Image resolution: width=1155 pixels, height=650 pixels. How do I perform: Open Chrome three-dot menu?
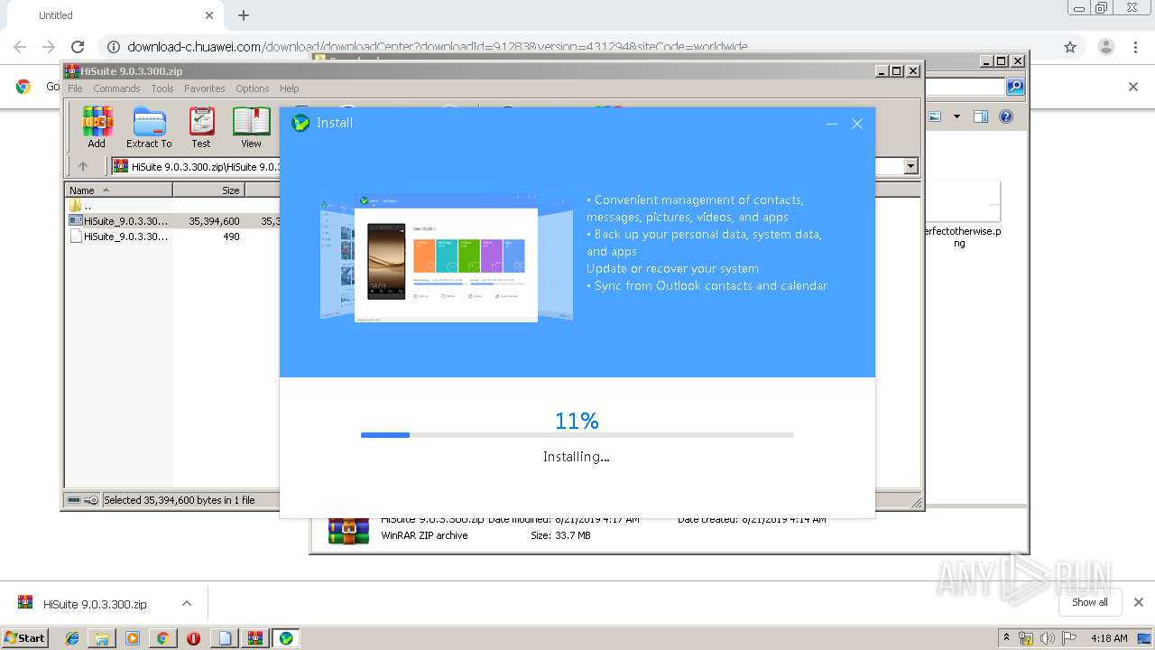1136,47
